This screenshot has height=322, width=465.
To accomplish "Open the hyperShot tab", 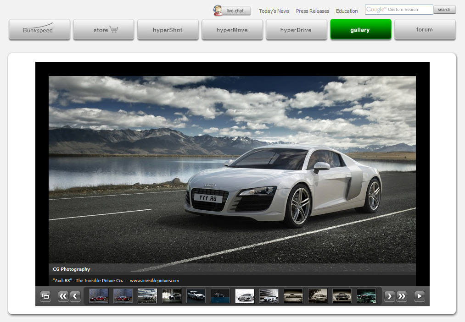I will (168, 30).
